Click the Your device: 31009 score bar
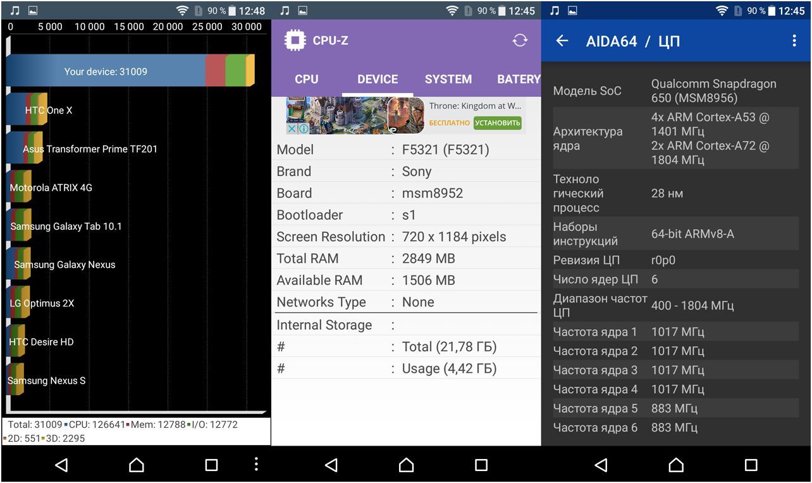Image resolution: width=812 pixels, height=483 pixels. 130,71
